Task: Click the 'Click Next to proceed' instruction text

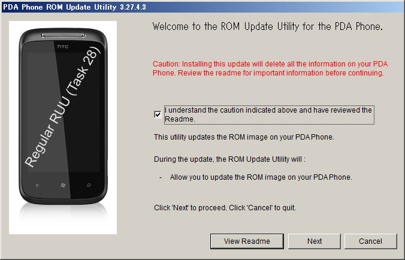Action: 225,208
